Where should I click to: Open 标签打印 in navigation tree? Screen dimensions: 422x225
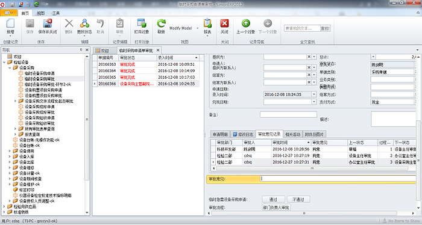[27, 190]
